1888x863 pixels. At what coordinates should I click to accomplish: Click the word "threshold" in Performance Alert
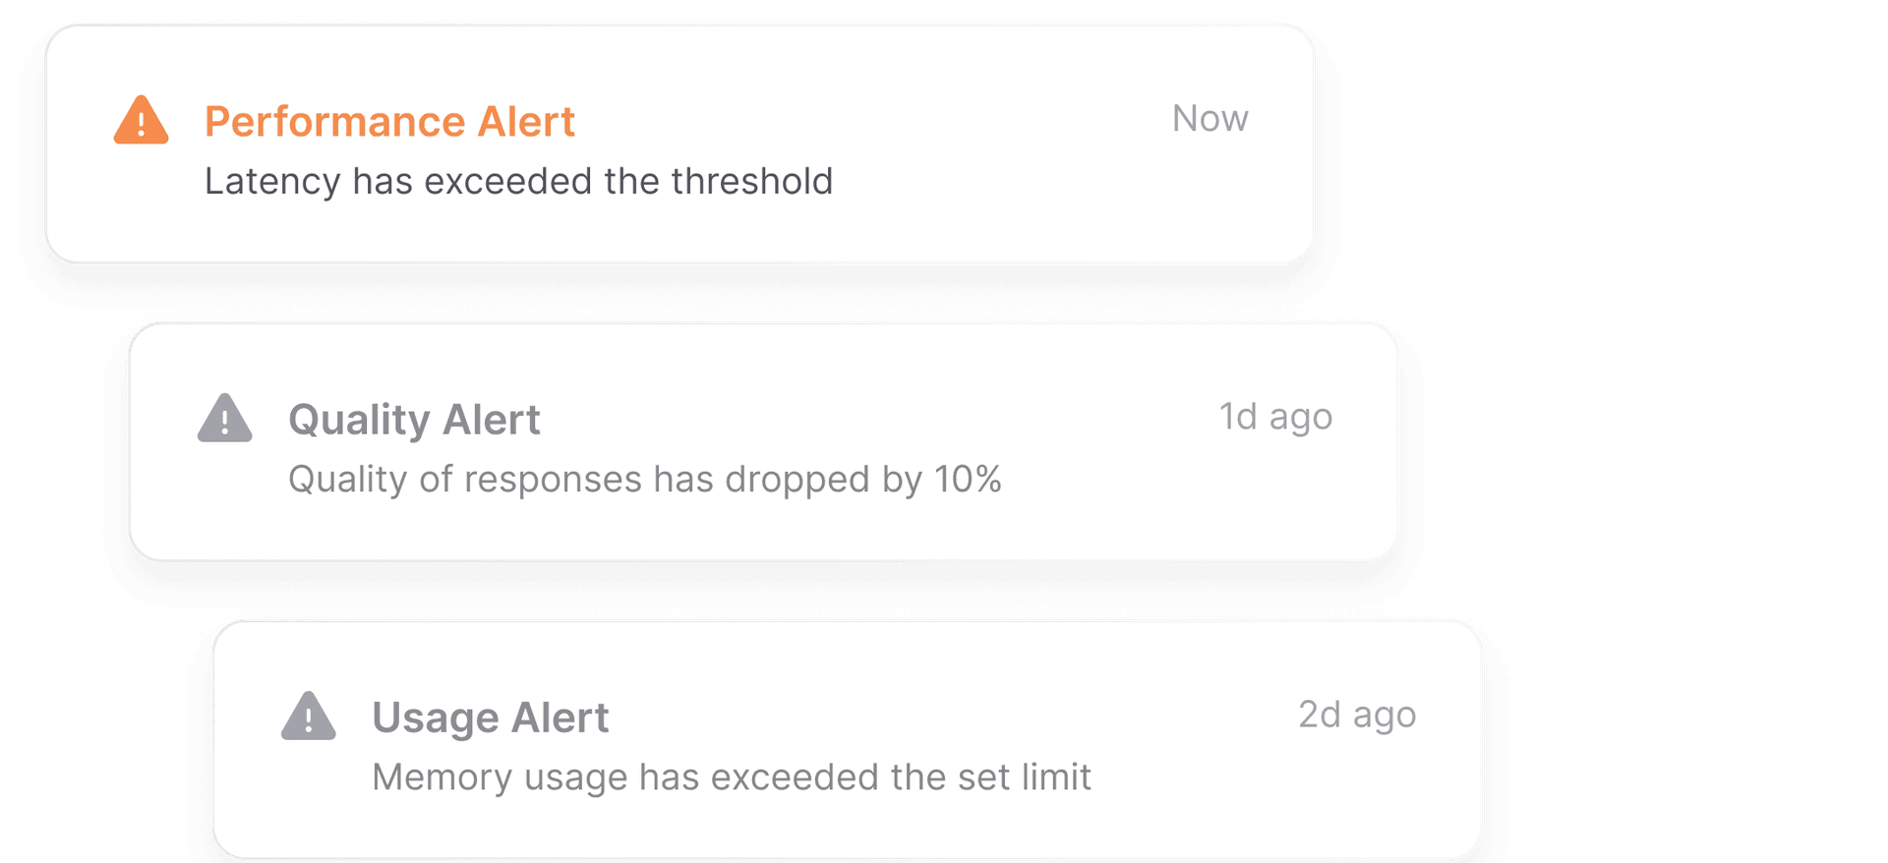coord(751,182)
